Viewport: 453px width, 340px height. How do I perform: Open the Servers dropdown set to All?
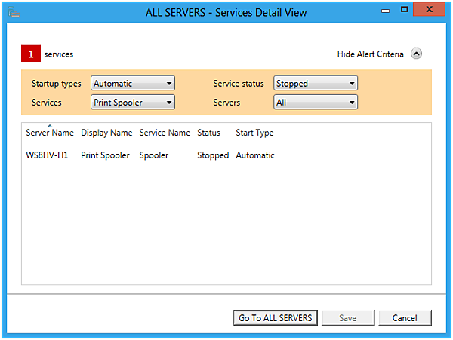coord(316,102)
